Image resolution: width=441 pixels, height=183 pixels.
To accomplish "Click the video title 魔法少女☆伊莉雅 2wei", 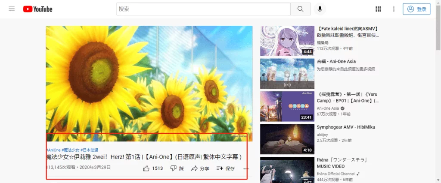I will 144,157.
